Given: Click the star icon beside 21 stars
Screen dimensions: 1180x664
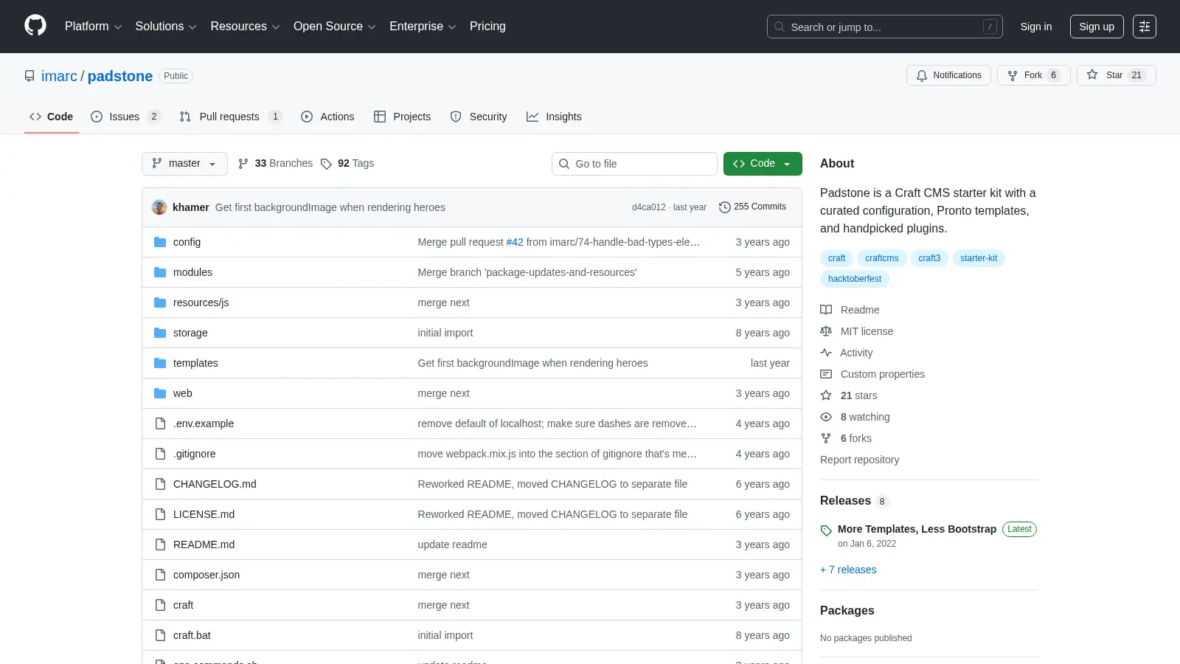Looking at the screenshot, I should (x=826, y=395).
